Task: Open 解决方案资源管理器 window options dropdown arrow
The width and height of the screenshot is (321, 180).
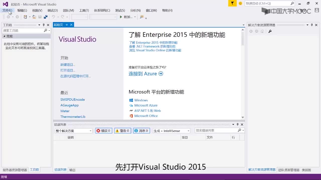Action: 307,25
